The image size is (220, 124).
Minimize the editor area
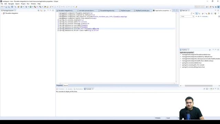[174, 10]
